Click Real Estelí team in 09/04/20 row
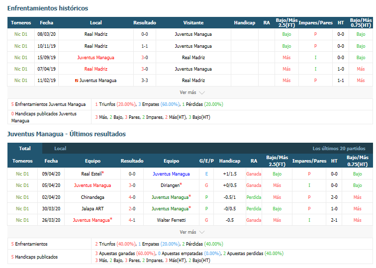 (x=93, y=174)
